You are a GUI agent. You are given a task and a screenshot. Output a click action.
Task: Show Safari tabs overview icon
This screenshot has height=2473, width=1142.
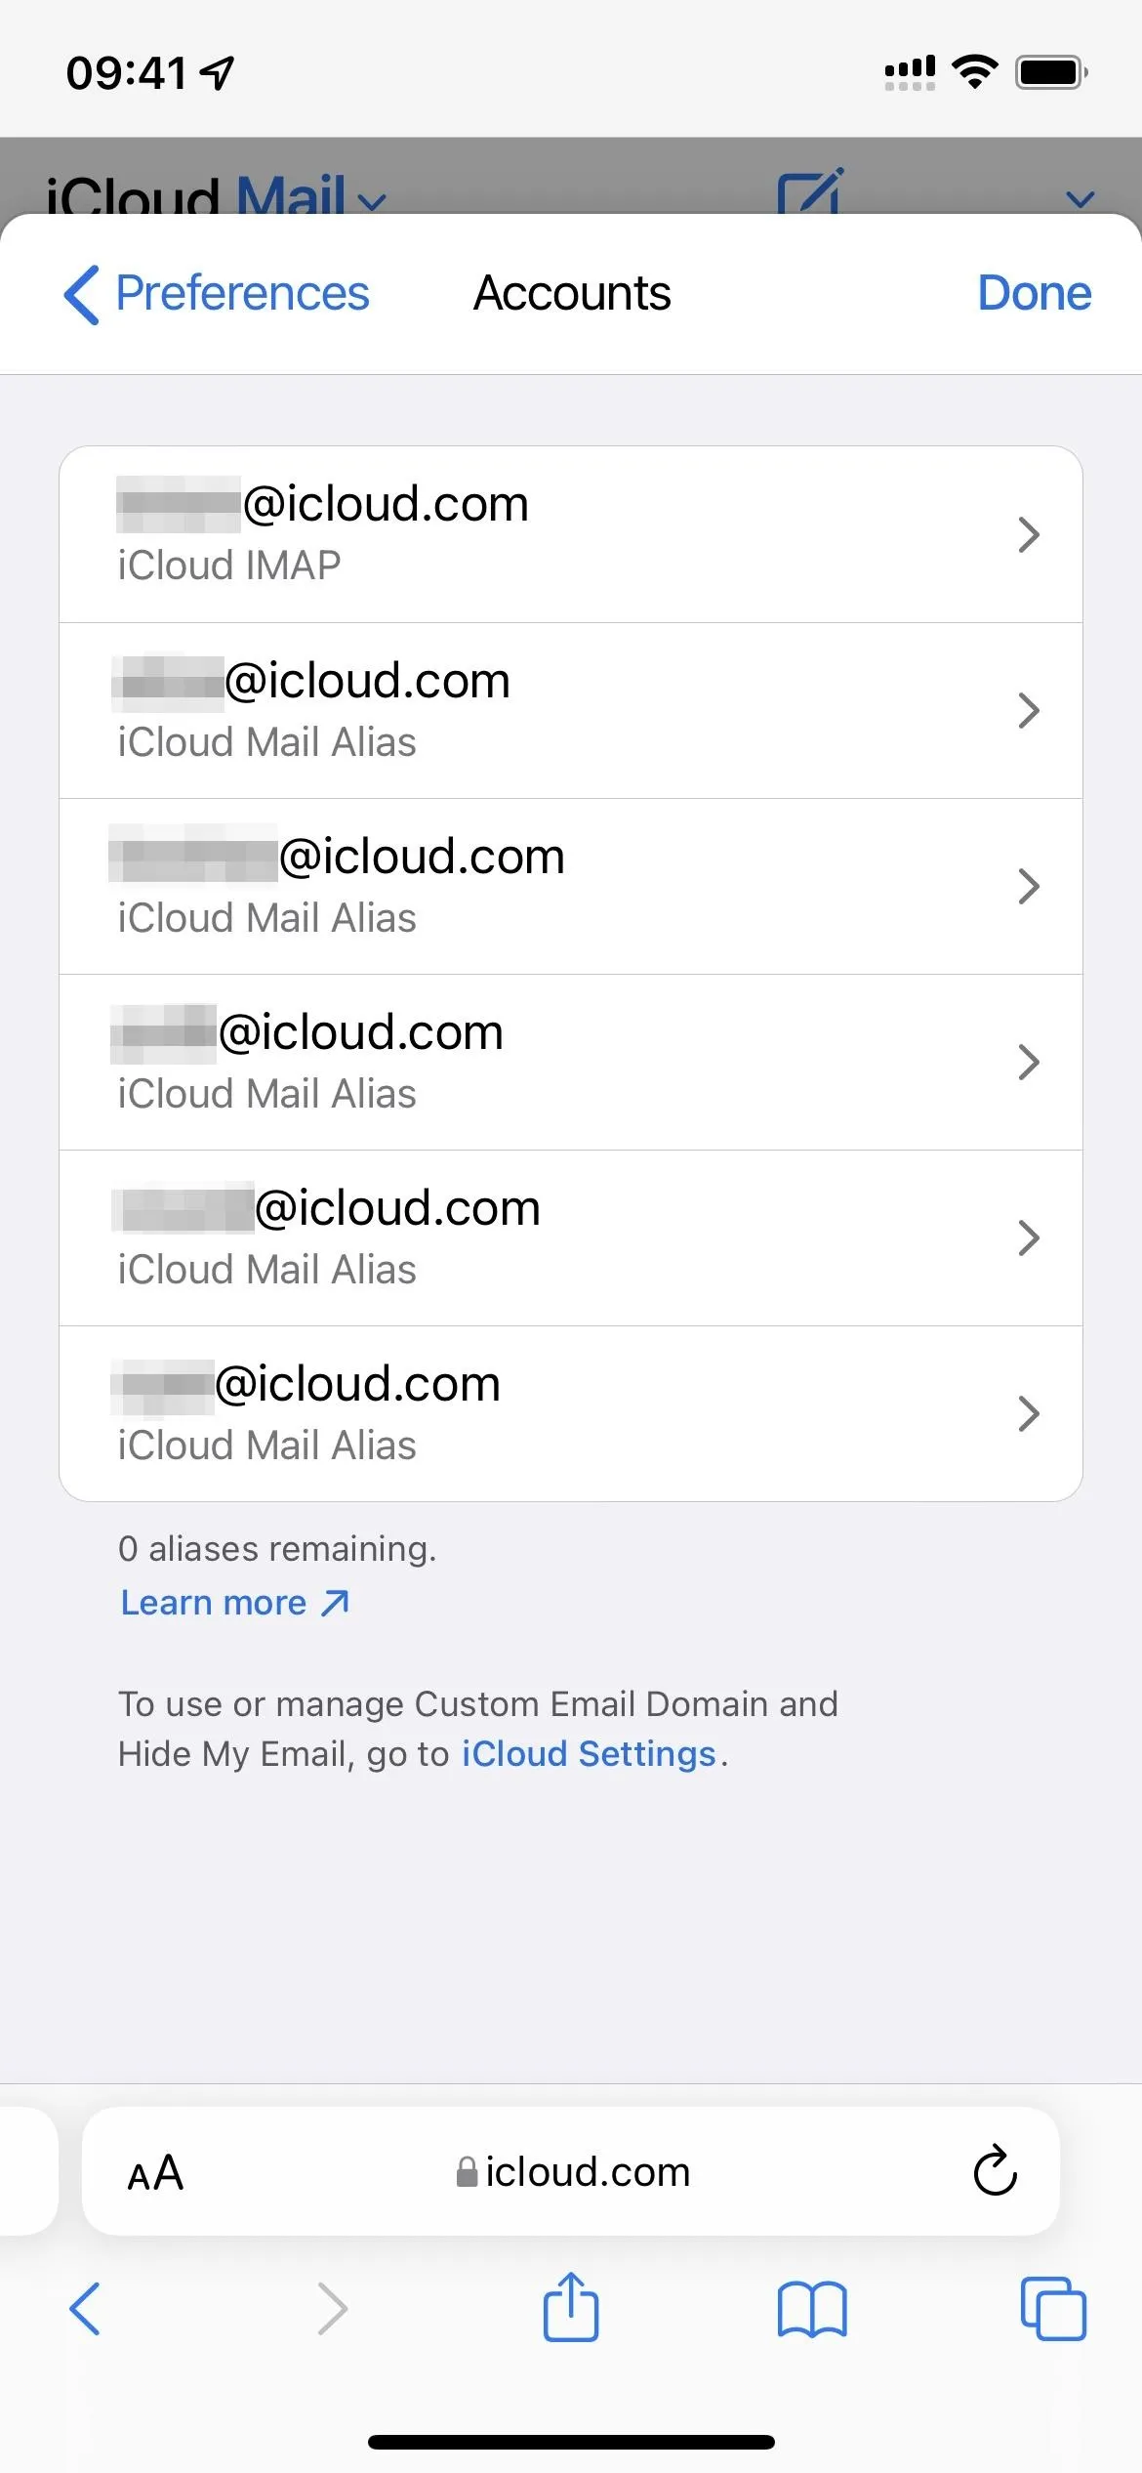1053,2309
